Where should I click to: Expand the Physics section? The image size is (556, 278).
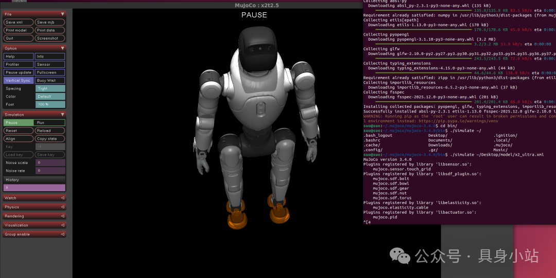tap(34, 207)
